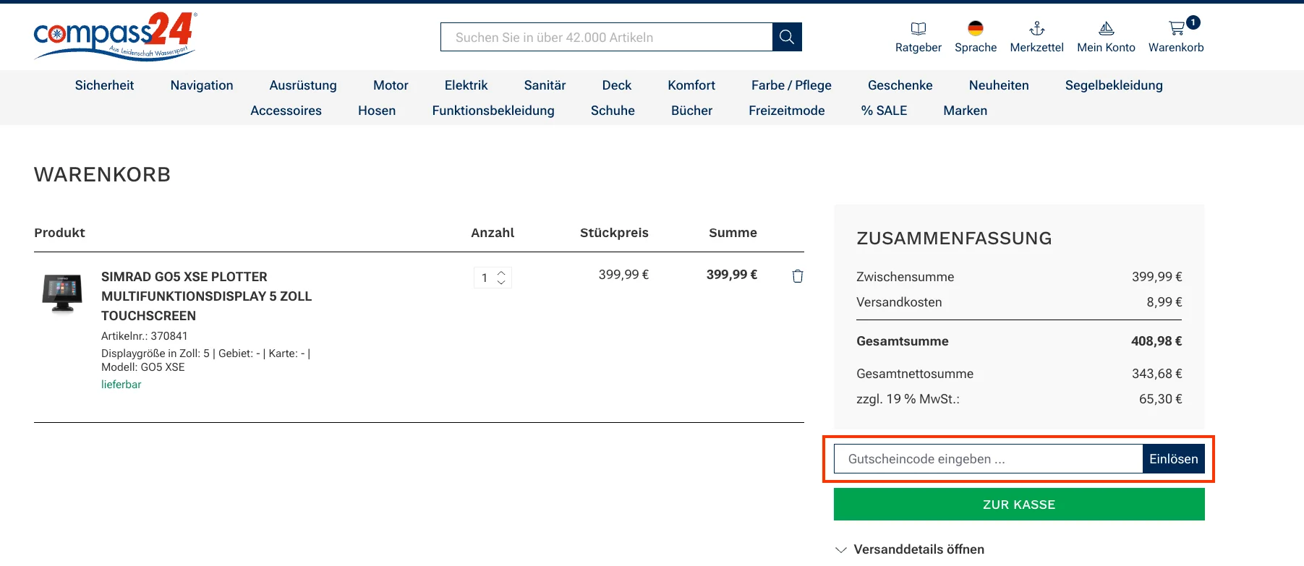Image resolution: width=1304 pixels, height=566 pixels.
Task: Open the Merkzettel anchor icon
Action: tap(1037, 28)
